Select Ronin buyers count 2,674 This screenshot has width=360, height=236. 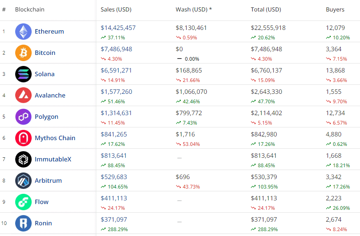pos(334,219)
